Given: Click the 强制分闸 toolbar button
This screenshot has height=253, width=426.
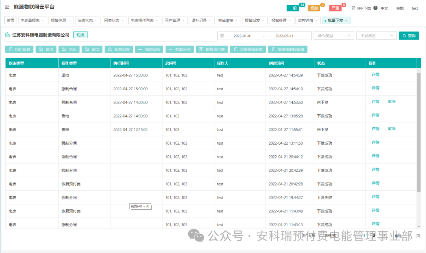Looking at the screenshot, I should (179, 49).
